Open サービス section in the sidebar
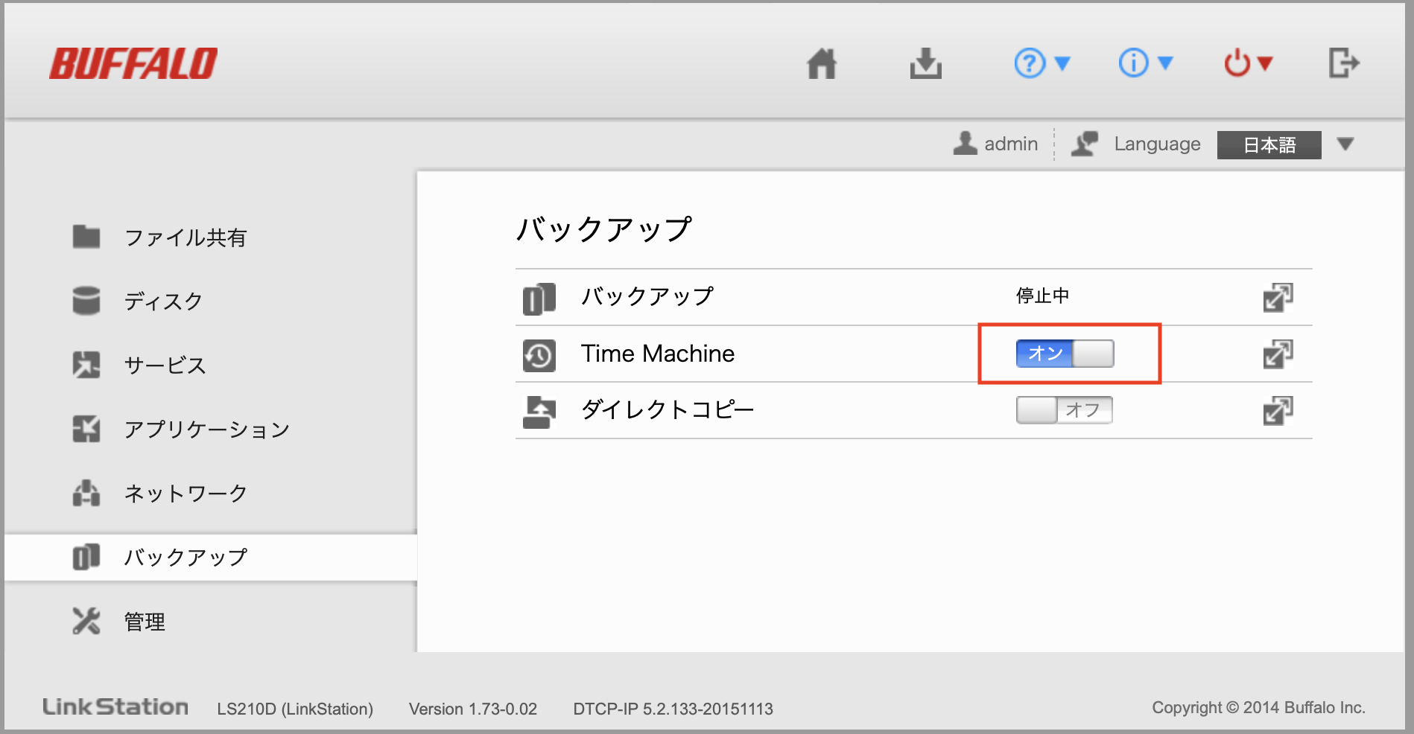 [x=165, y=366]
